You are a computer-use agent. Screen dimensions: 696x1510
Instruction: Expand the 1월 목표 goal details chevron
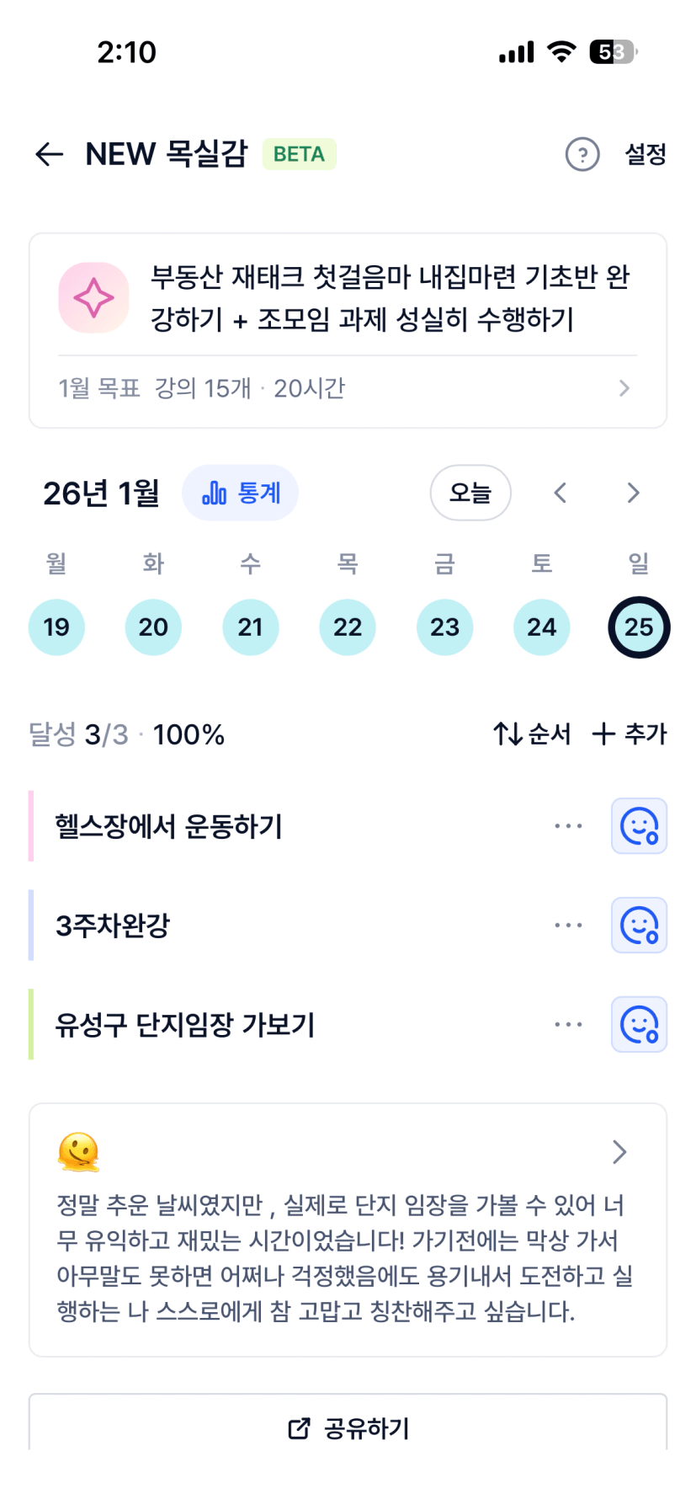624,388
